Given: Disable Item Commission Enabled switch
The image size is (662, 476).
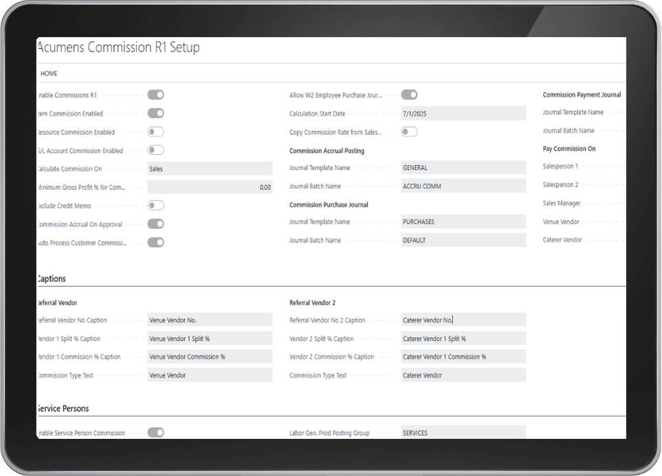Looking at the screenshot, I should [x=155, y=113].
